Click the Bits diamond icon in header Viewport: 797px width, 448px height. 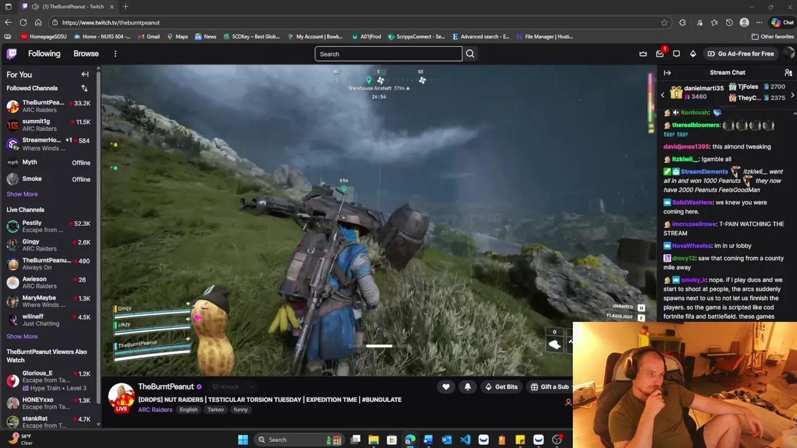click(693, 54)
